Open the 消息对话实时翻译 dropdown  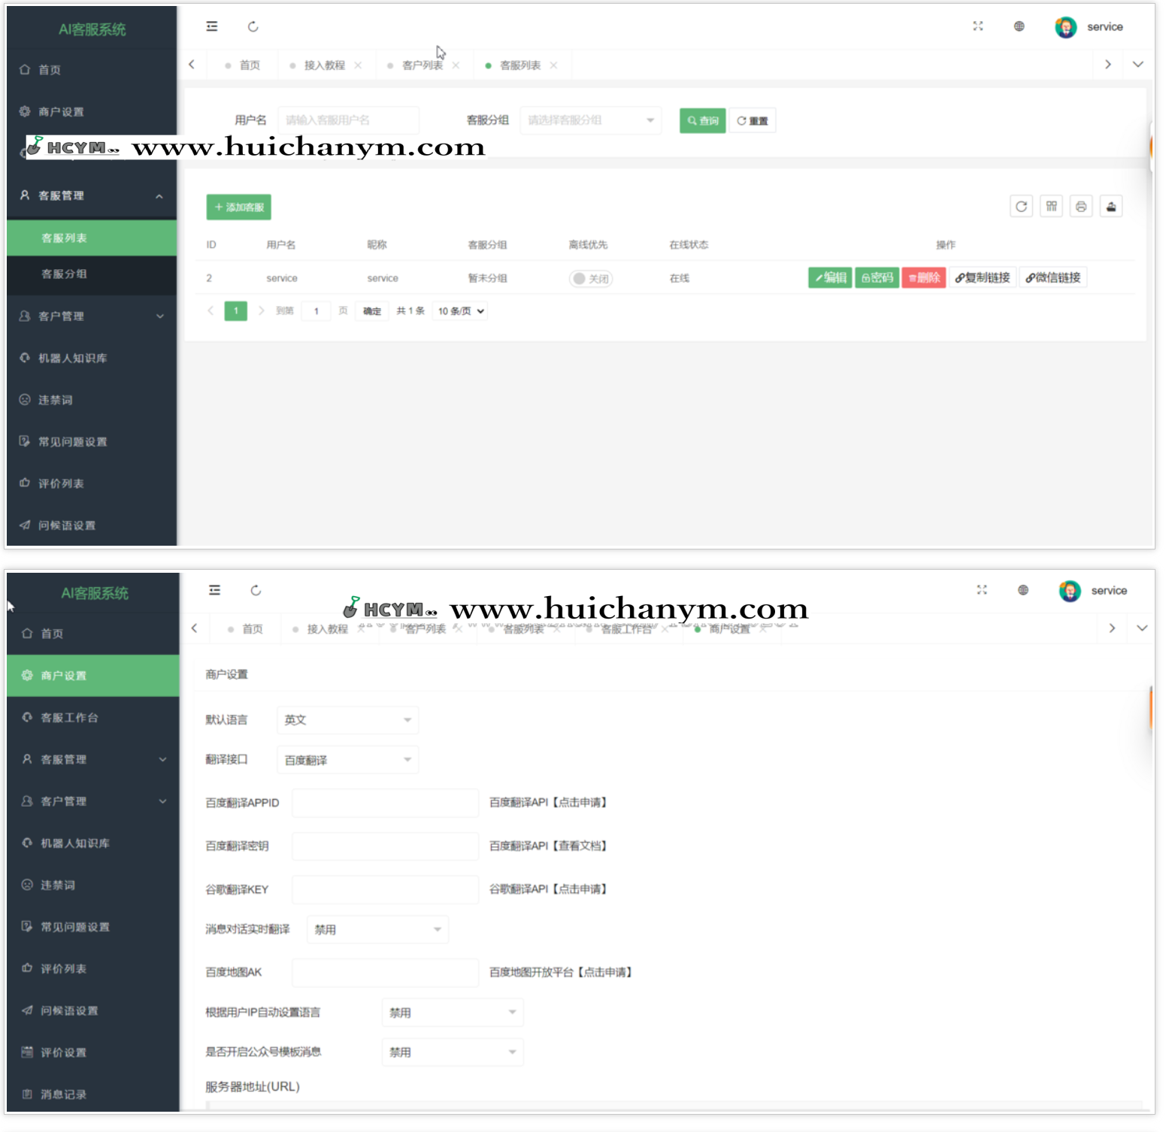pyautogui.click(x=377, y=930)
